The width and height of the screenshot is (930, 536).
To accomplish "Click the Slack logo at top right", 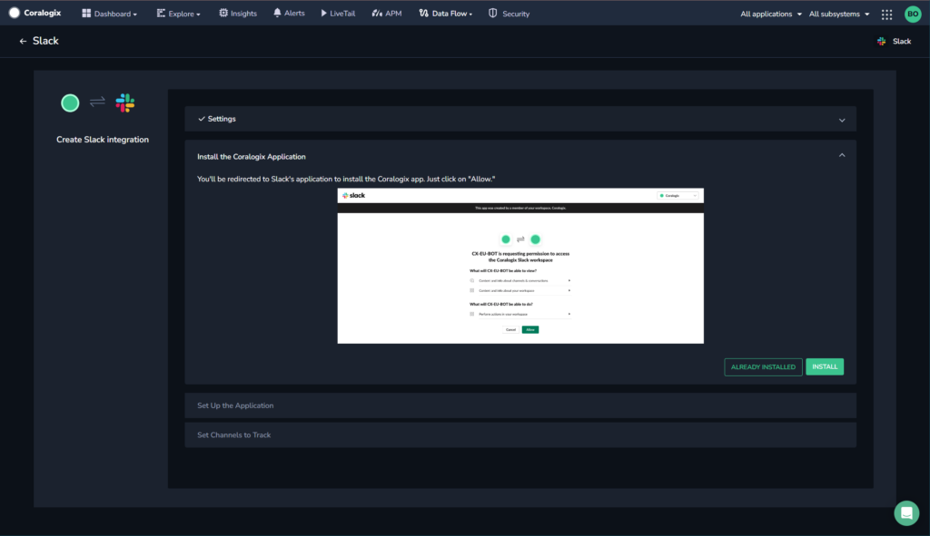I will (881, 42).
